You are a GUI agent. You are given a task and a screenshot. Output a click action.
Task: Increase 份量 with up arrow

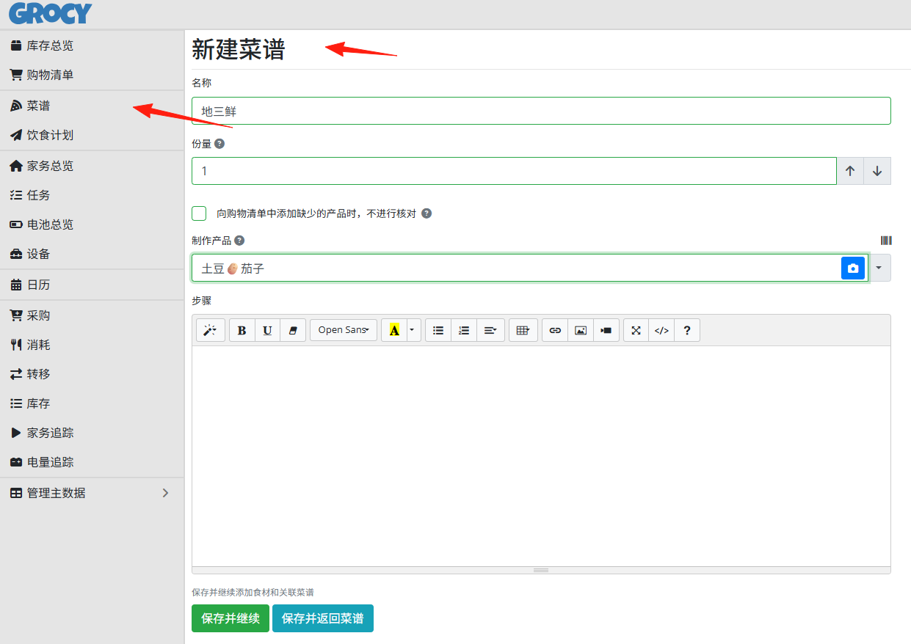pos(850,171)
